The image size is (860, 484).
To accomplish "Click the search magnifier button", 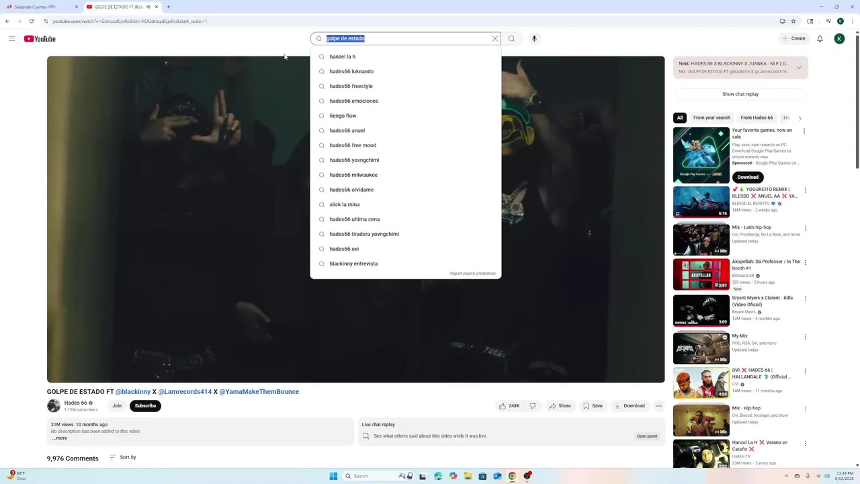I will pos(511,38).
